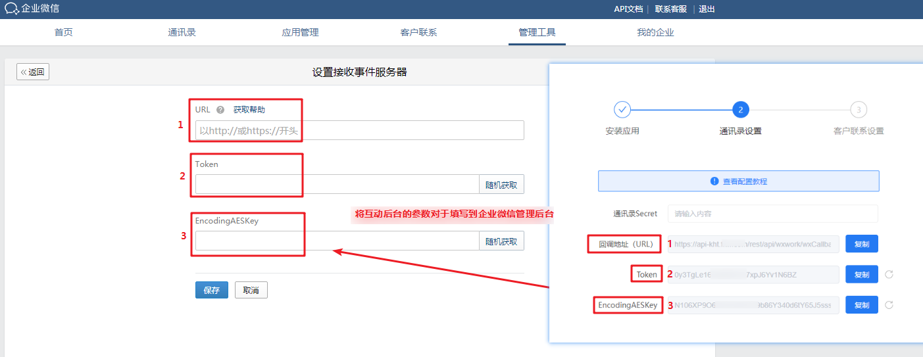Click the 联系客服 link
The image size is (923, 357).
tap(671, 9)
